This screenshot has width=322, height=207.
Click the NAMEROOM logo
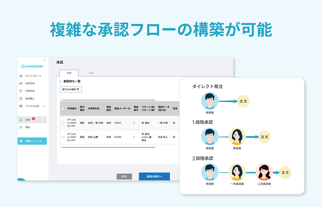click(32, 66)
